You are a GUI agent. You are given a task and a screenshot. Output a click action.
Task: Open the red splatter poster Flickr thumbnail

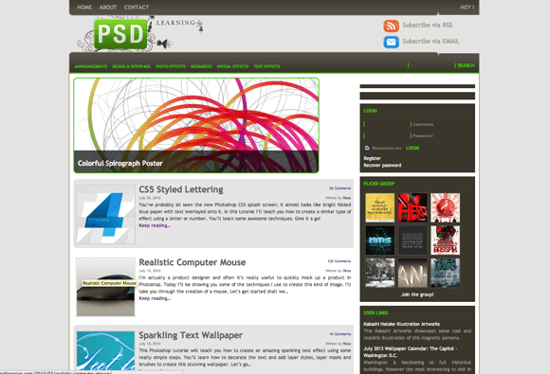(x=445, y=240)
